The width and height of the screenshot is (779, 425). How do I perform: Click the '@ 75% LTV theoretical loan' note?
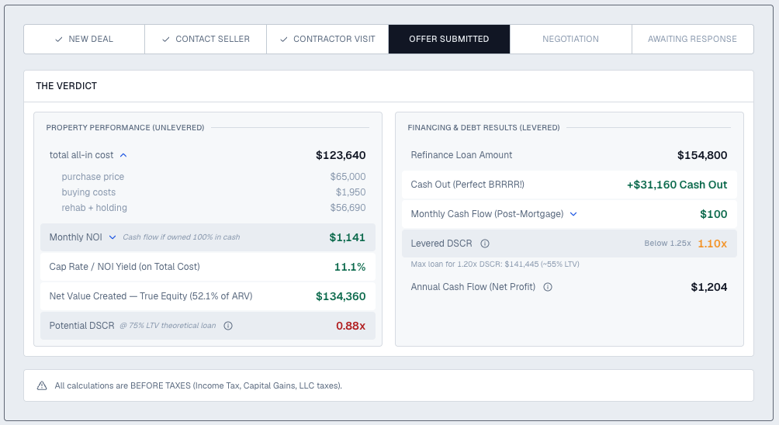point(168,326)
